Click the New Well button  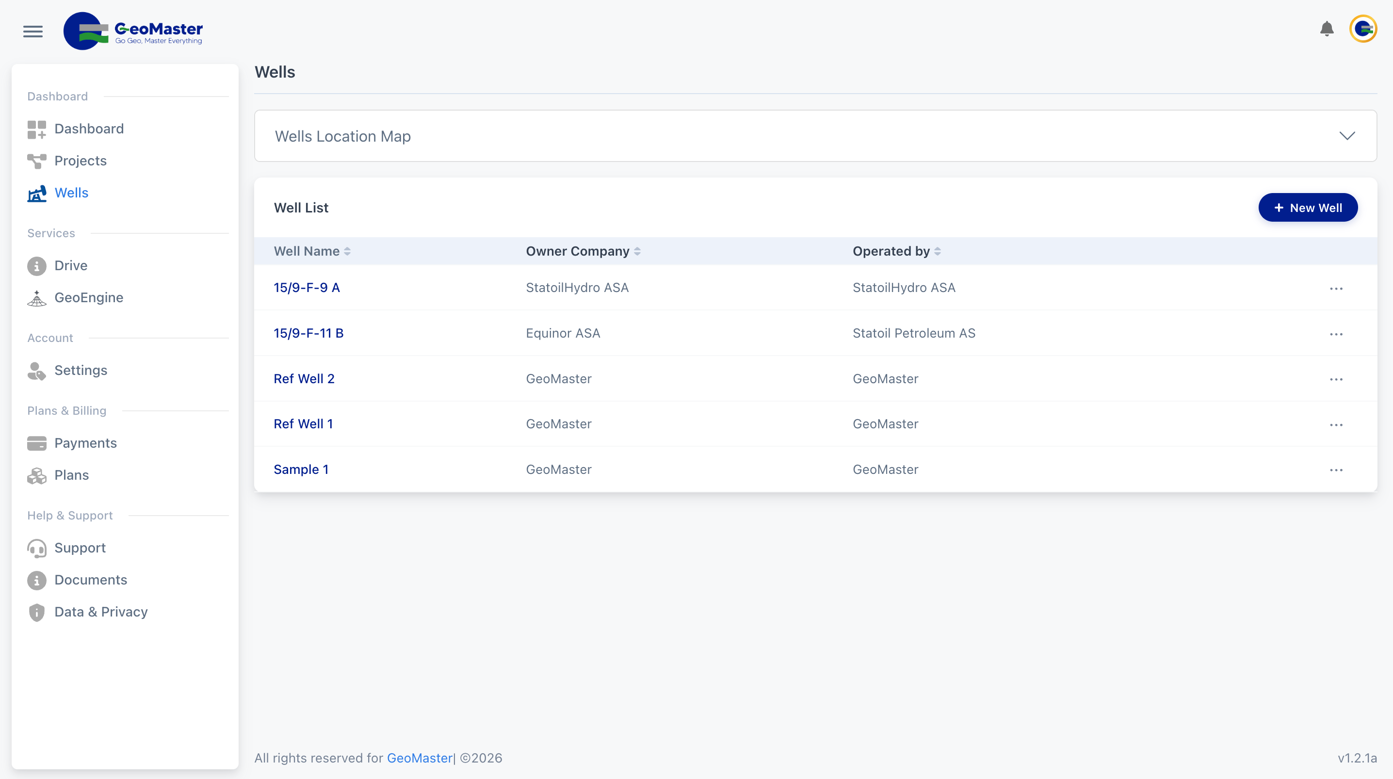click(1308, 208)
